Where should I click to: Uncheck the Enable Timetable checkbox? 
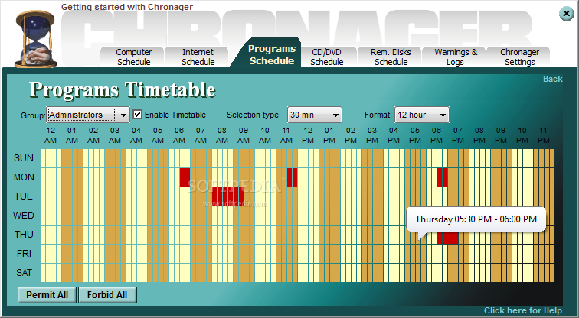tap(137, 114)
